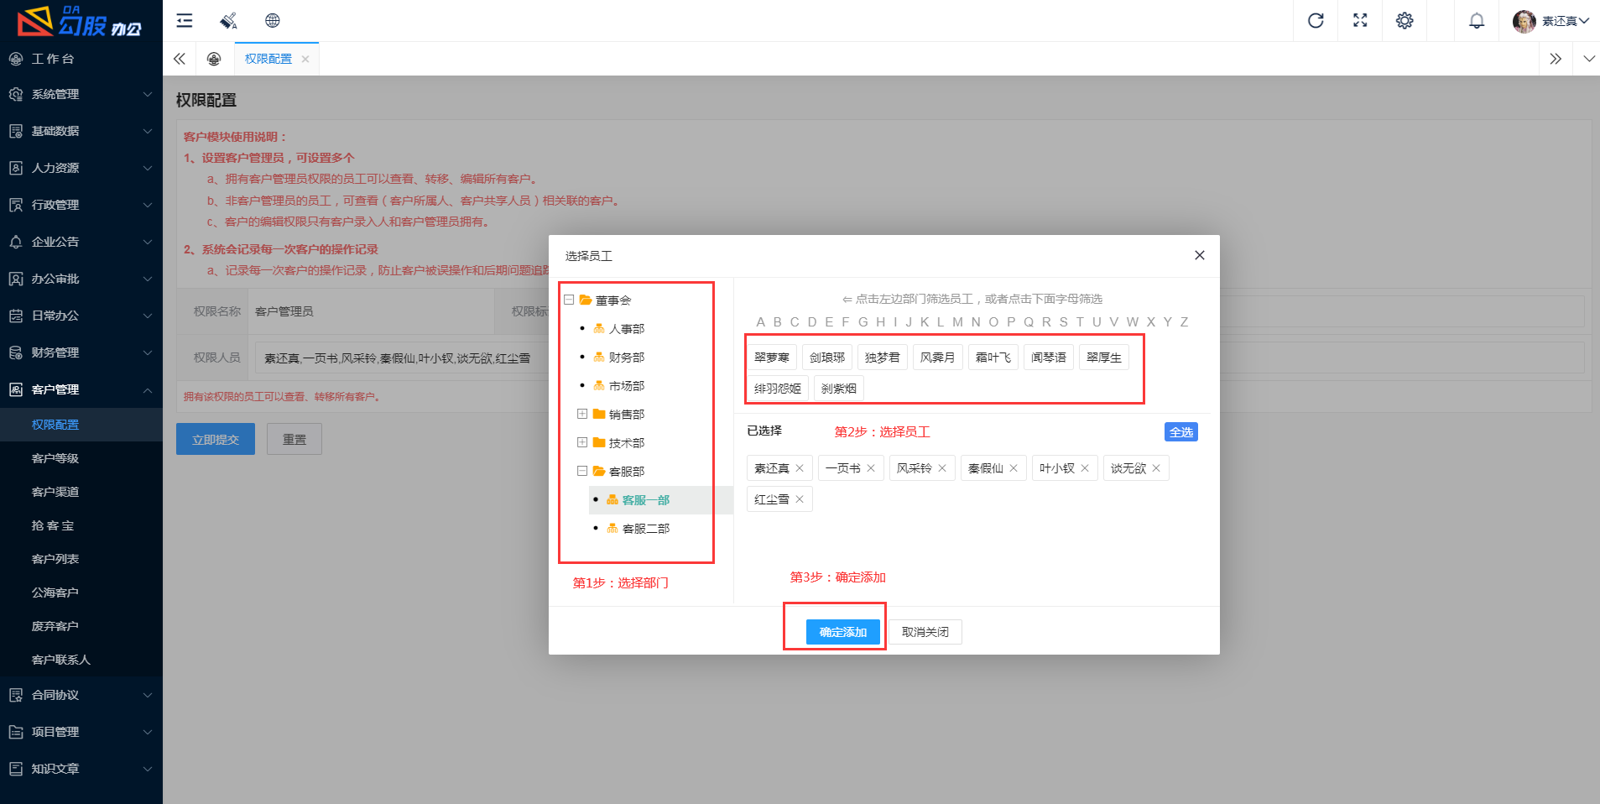Expand the 财务管理 menu

(x=81, y=352)
